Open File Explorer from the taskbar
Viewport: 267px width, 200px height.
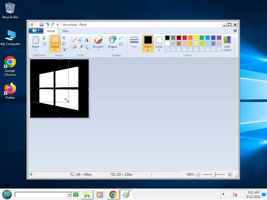point(87,195)
